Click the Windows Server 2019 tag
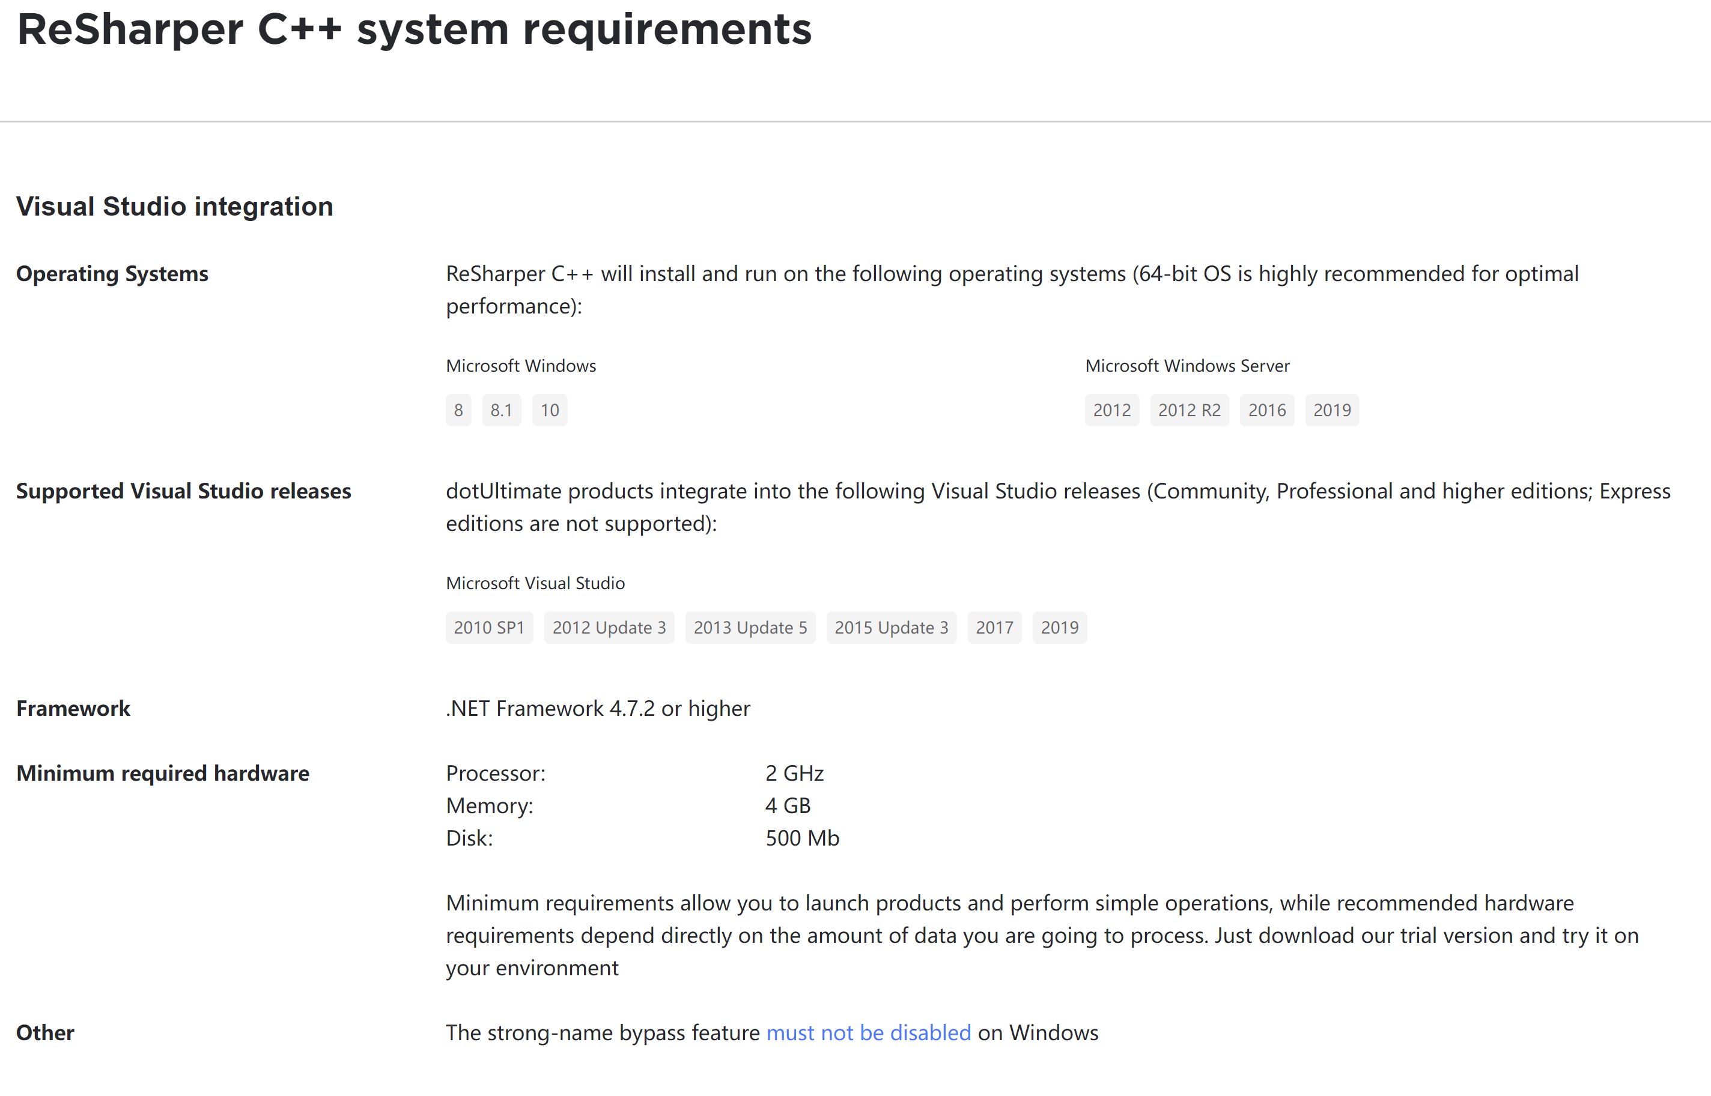 pos(1332,410)
